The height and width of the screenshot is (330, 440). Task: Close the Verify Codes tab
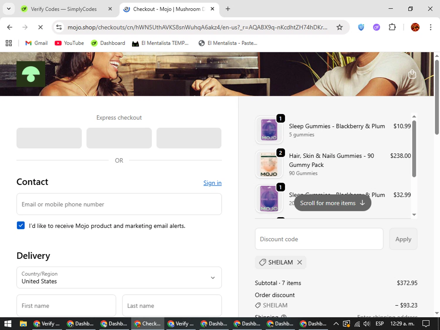click(110, 9)
